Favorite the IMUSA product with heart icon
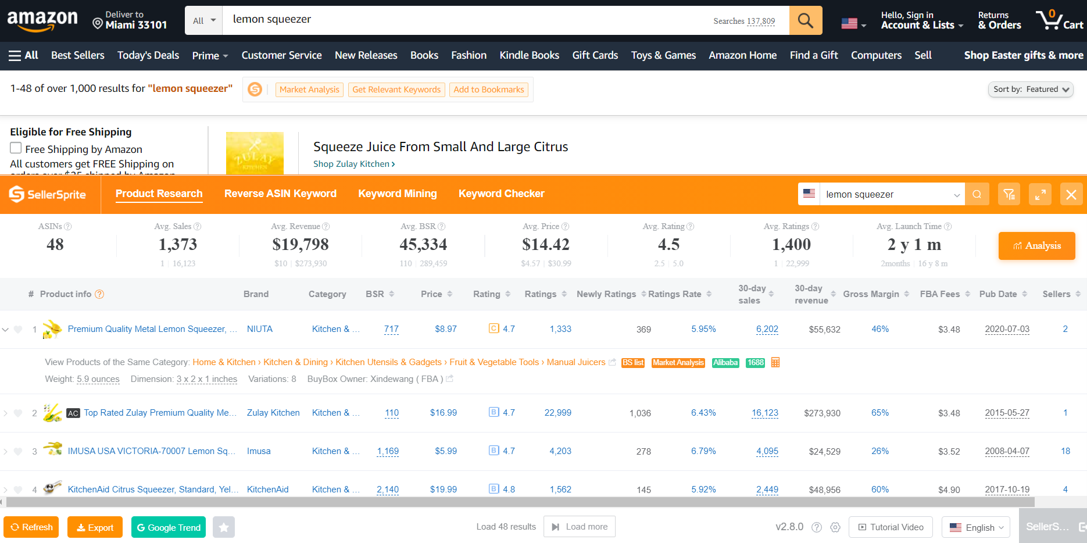Image resolution: width=1087 pixels, height=543 pixels. click(x=18, y=452)
